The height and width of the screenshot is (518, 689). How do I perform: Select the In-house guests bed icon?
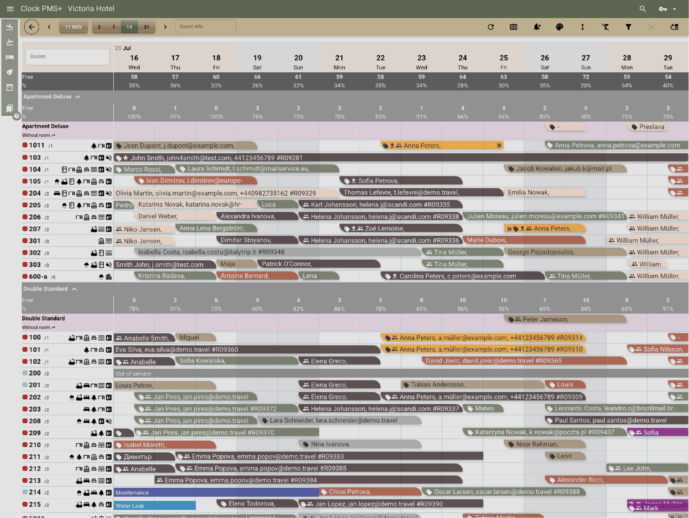coord(10,57)
